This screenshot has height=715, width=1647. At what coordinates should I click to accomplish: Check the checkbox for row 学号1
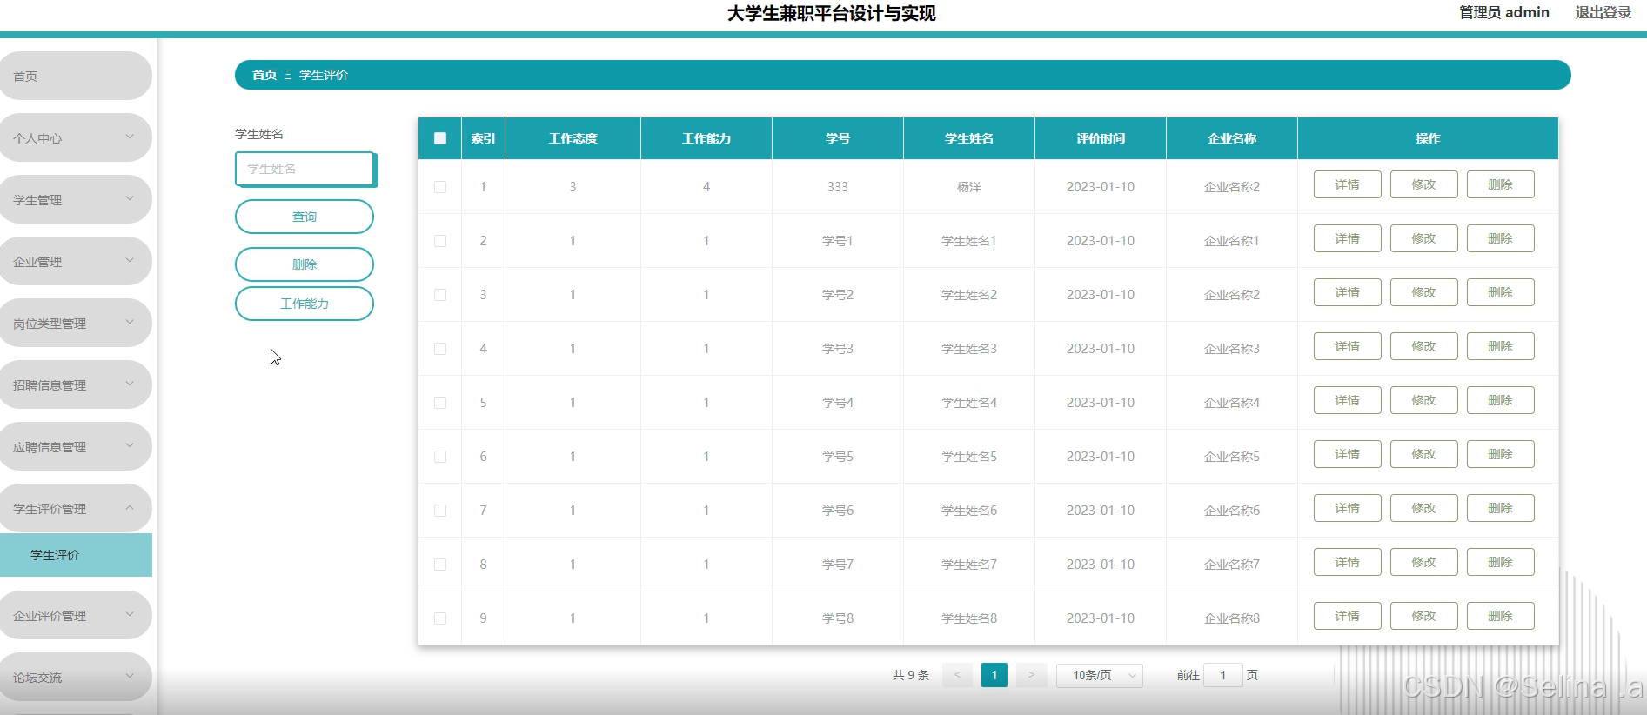coord(440,241)
